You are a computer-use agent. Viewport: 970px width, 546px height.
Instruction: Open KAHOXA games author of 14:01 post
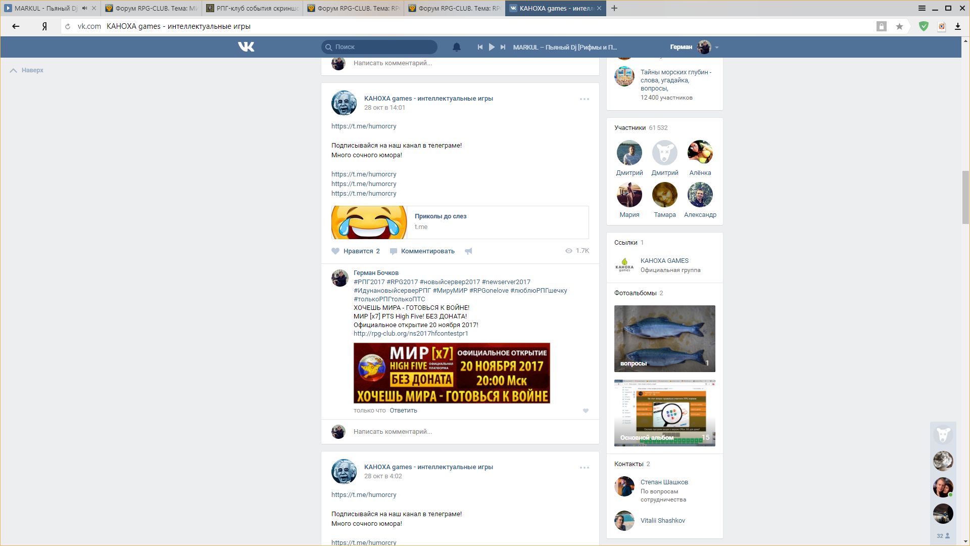(428, 99)
